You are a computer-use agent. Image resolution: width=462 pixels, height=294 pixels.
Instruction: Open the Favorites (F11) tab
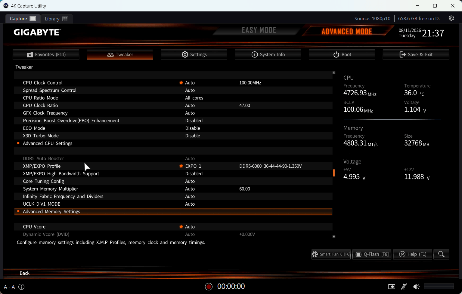coord(46,54)
